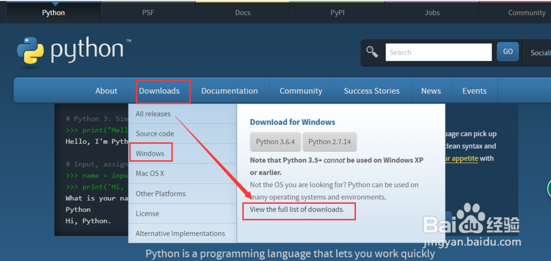Open Success Stories menu item
This screenshot has height=261, width=551.
coord(371,91)
